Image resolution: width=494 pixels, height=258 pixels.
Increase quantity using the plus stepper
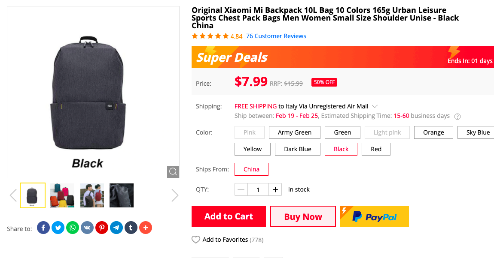tap(275, 189)
